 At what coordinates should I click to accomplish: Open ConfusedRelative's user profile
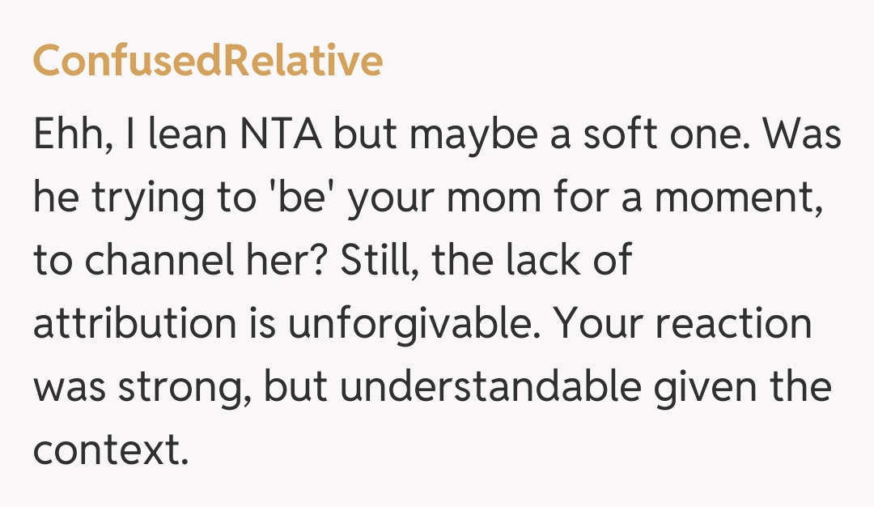[x=207, y=61]
